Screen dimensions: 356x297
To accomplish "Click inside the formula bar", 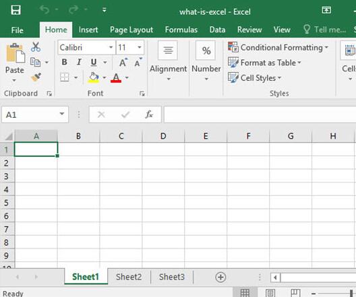I will coord(260,114).
